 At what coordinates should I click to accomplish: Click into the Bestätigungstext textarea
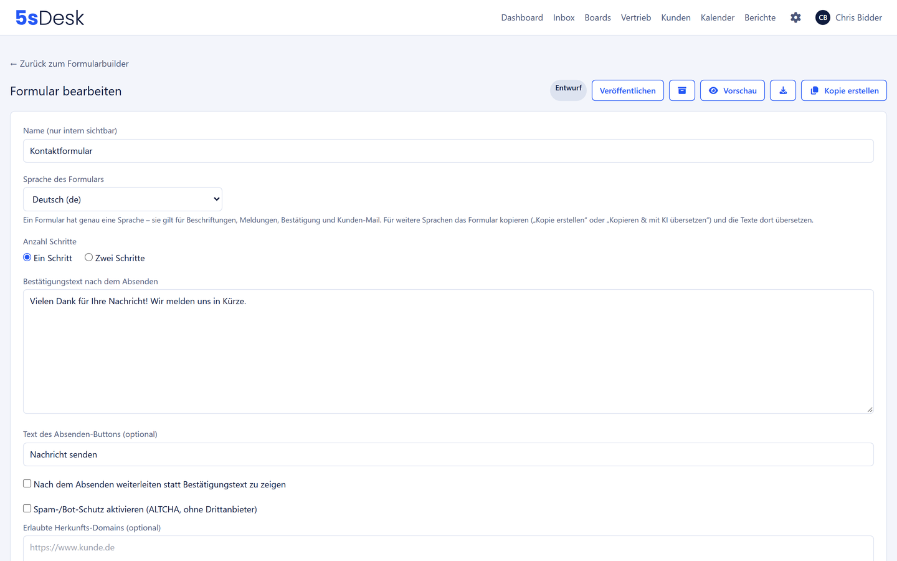pos(448,352)
